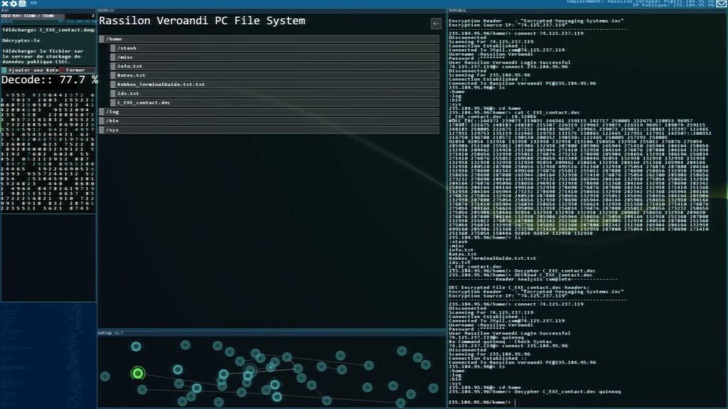
Task: Open settings with the gear icon
Action: (14, 4)
